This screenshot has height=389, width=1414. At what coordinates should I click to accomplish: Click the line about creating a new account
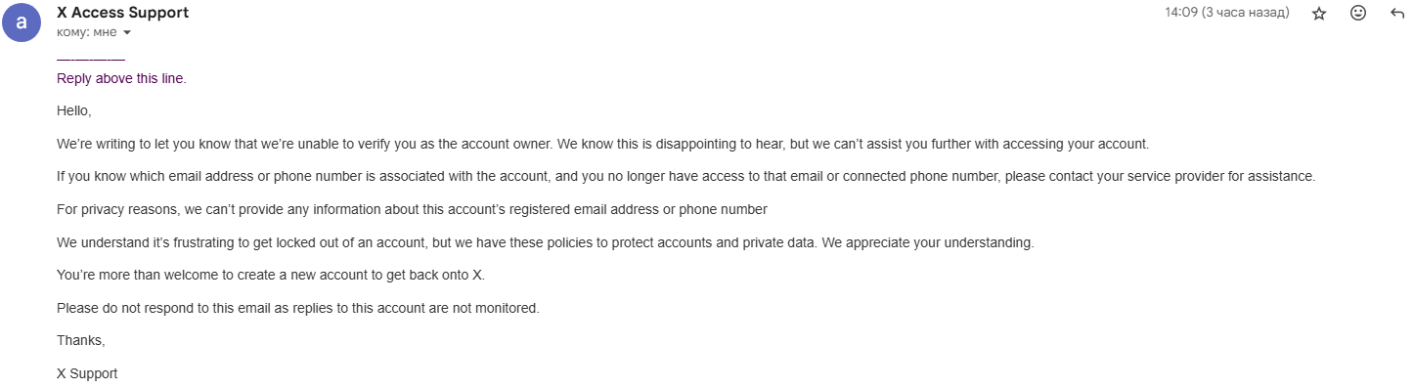(270, 275)
